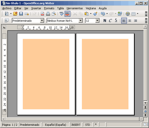
Task: Click the tab stop type selector on ruler
Action: click(x=4, y=27)
